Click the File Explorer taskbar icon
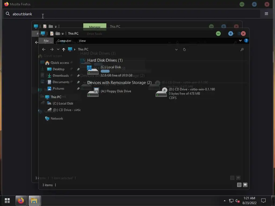The width and height of the screenshot is (275, 206). 34,201
